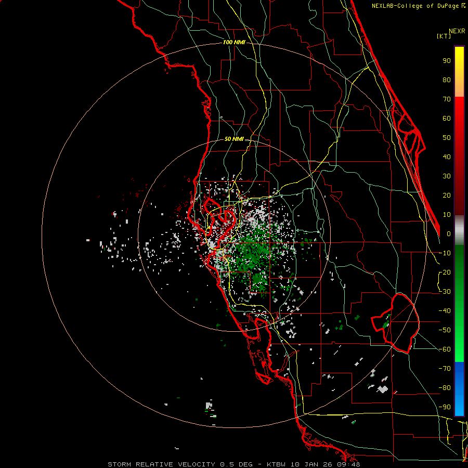This screenshot has width=468, height=468.
Task: Click the -40 value on velocity scale
Action: pos(445,311)
